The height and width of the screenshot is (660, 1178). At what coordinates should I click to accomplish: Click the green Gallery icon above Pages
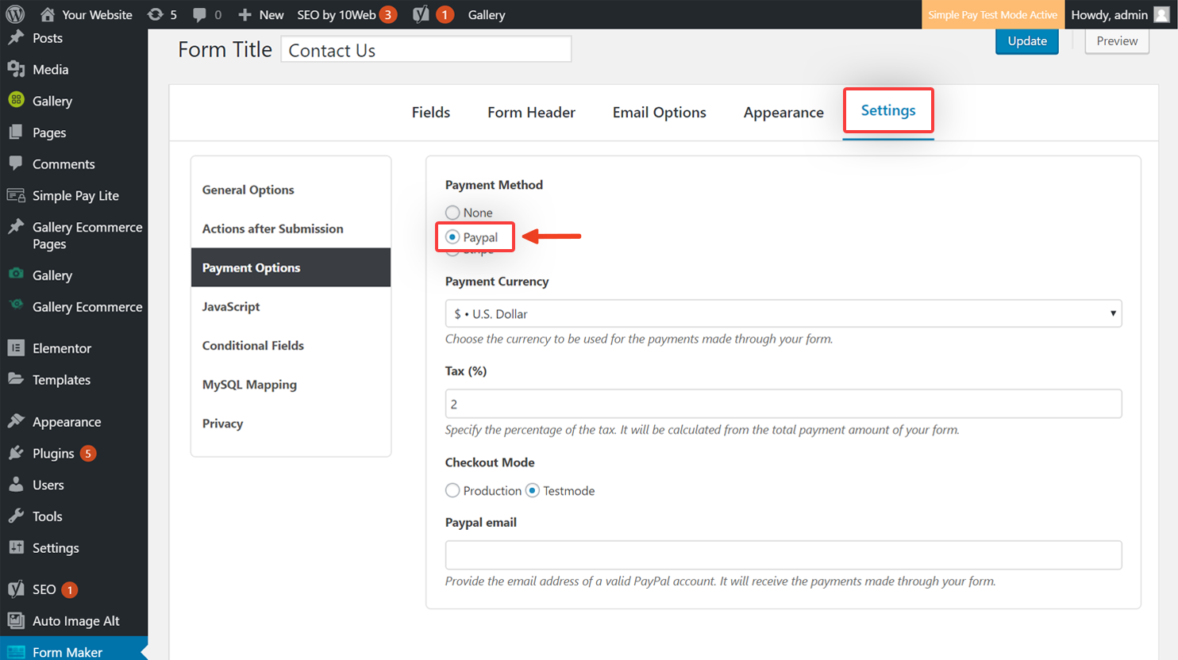[x=16, y=101]
